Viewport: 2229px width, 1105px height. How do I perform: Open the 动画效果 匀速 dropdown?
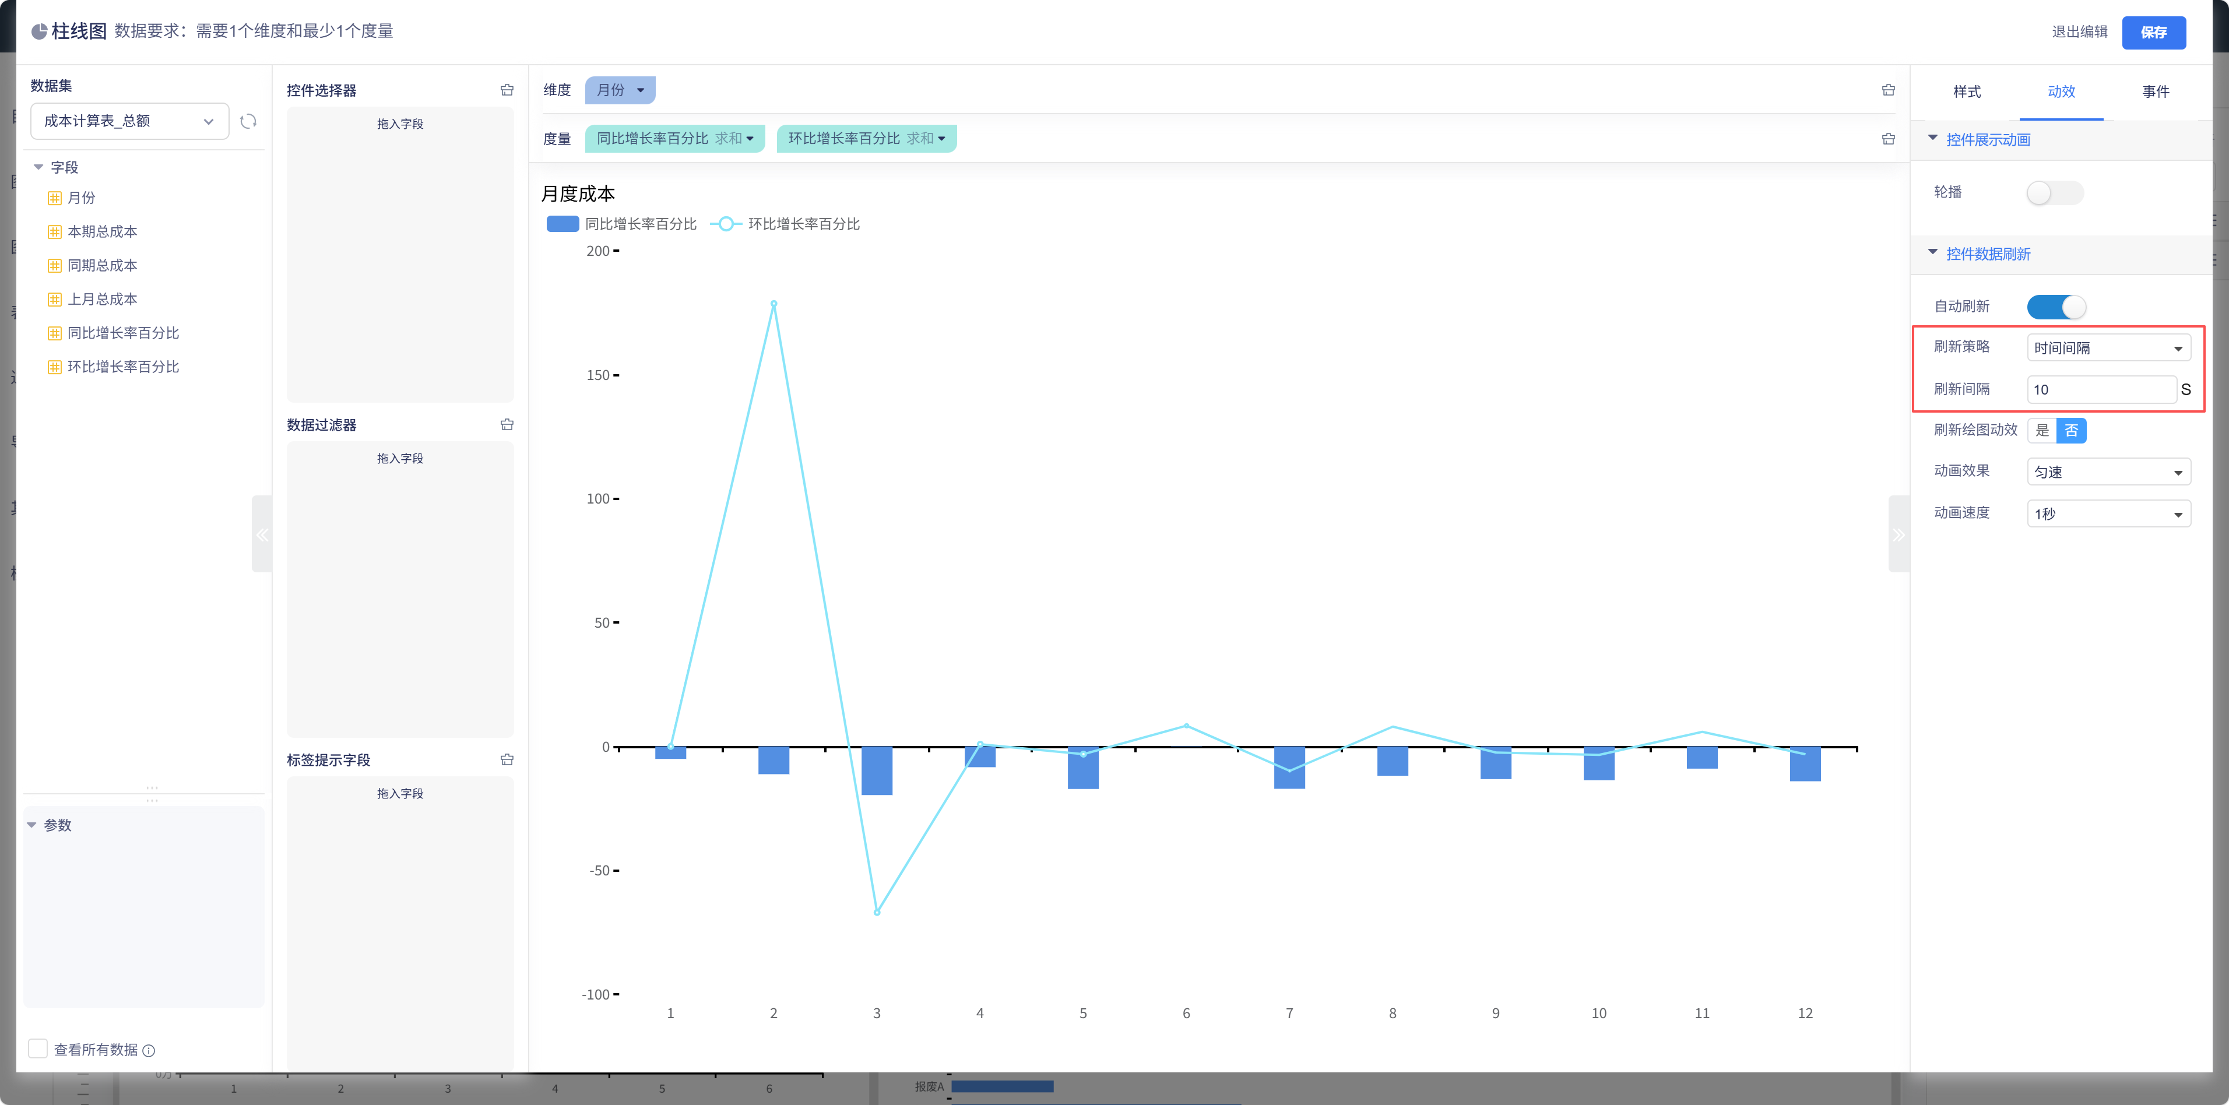pos(2108,471)
